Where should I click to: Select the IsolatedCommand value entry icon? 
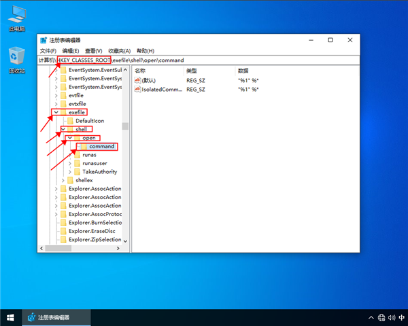137,89
